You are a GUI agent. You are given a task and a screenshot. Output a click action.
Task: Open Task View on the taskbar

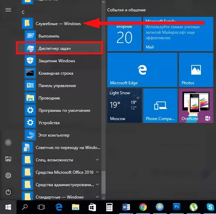coord(41,207)
